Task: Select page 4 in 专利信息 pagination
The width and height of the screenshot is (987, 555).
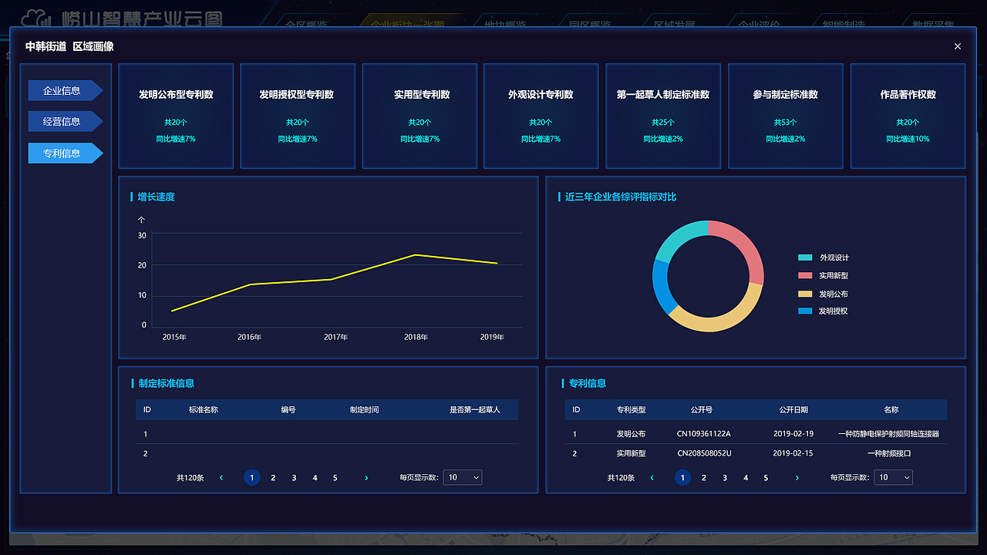Action: [x=746, y=478]
